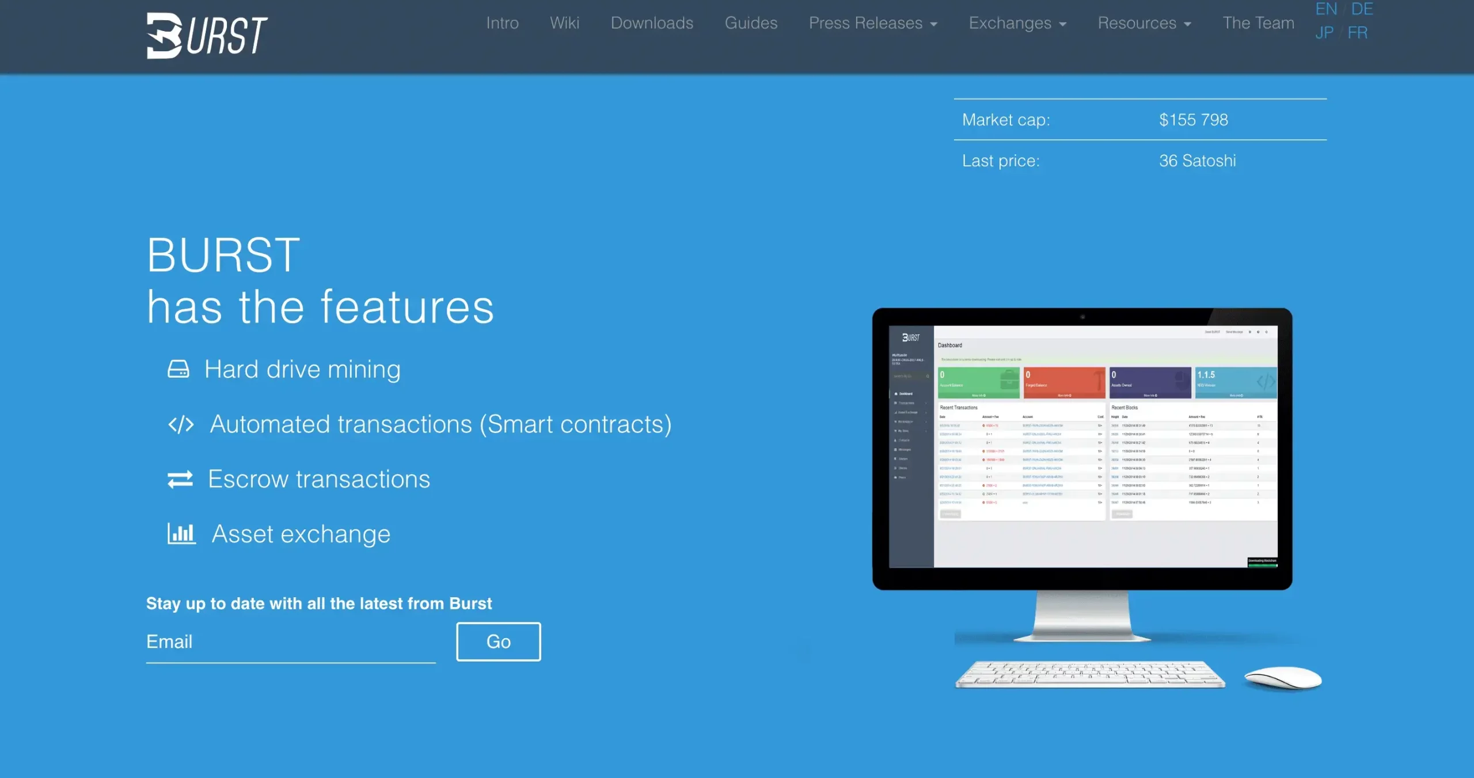This screenshot has height=778, width=1474.
Task: Expand the Press Releases menu
Action: click(x=872, y=21)
